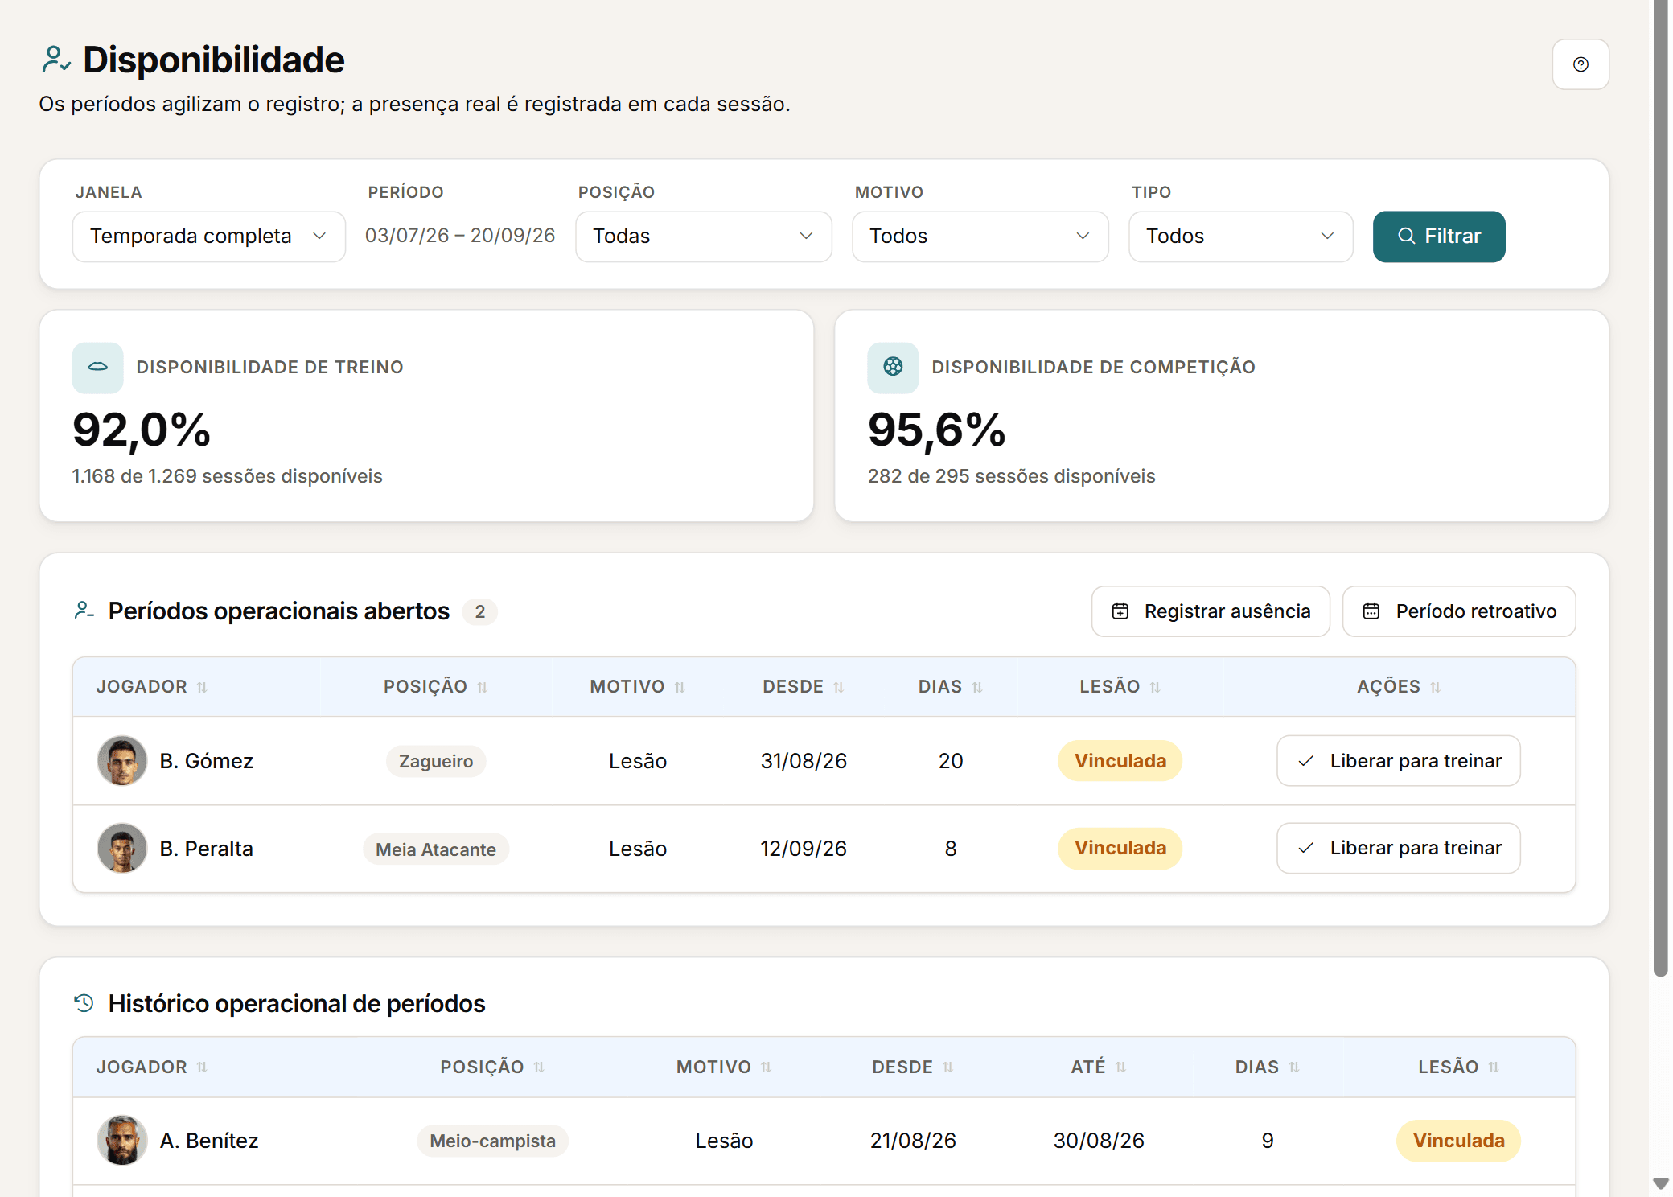
Task: Click the open periods count badge 2
Action: (x=479, y=611)
